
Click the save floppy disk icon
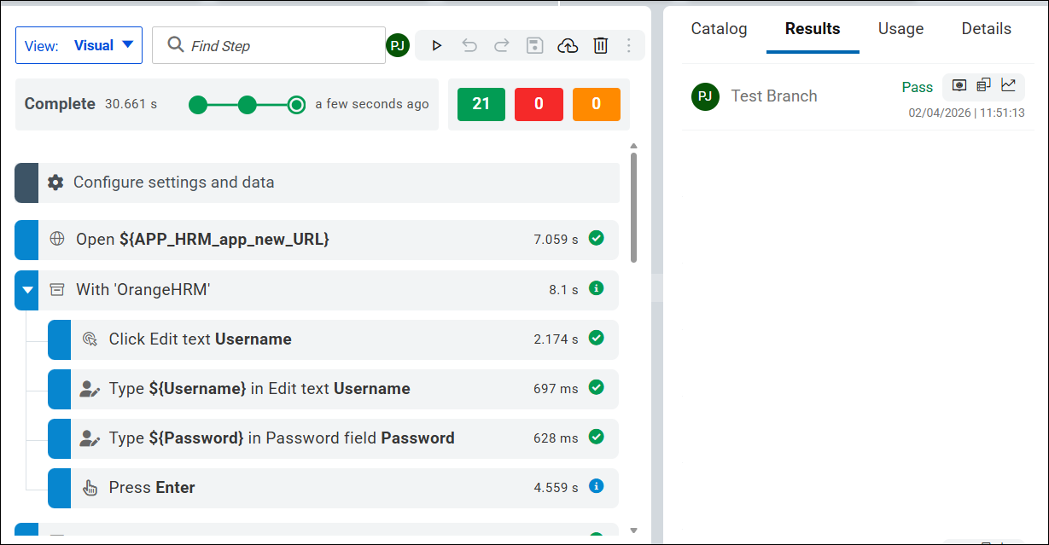pos(534,46)
